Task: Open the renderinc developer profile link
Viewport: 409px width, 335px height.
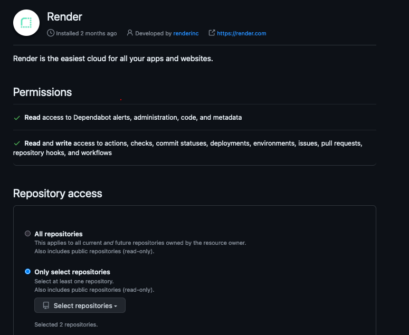Action: tap(187, 33)
